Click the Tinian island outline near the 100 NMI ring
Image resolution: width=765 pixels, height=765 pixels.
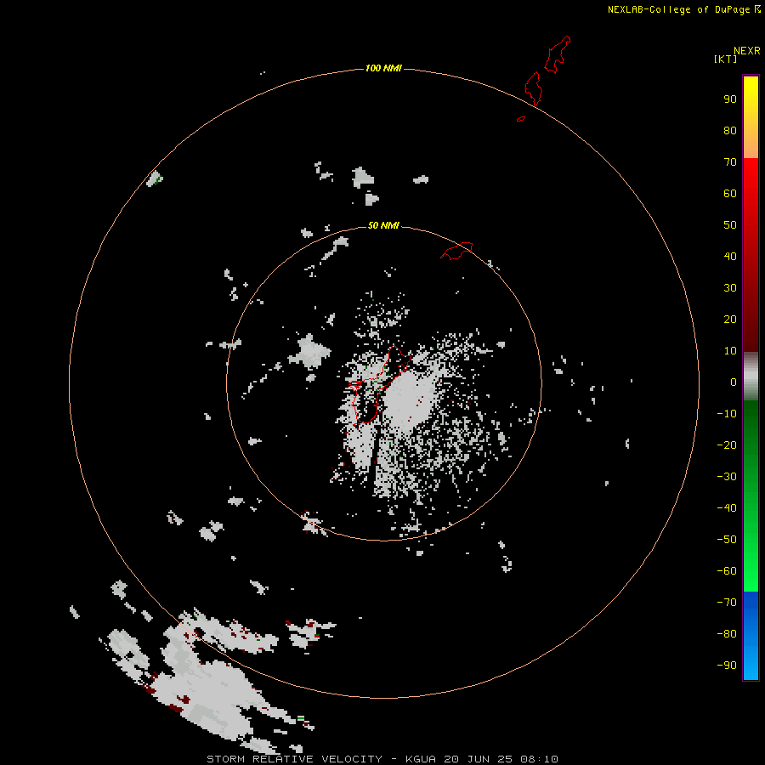click(x=533, y=88)
